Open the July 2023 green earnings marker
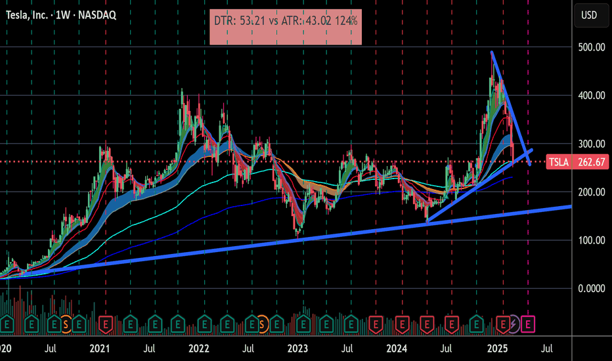 pyautogui.click(x=351, y=324)
